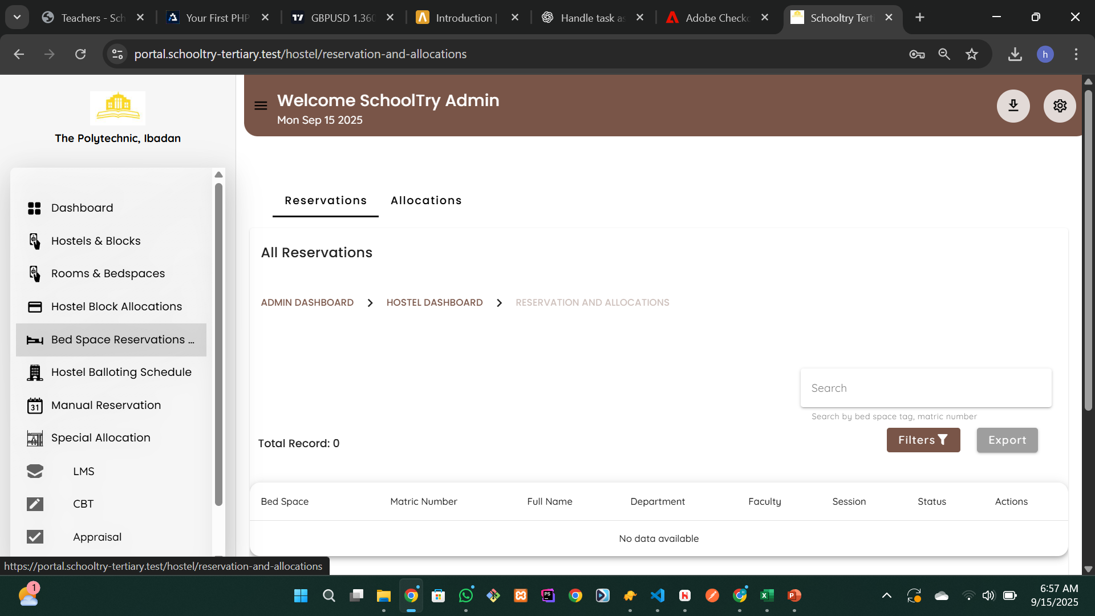
Task: Open the tab search dropdown arrow
Action: tap(17, 18)
